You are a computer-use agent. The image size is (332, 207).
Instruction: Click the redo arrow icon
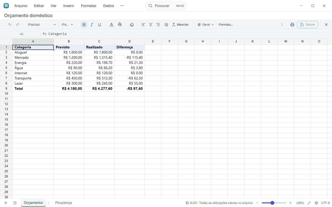[x=18, y=25]
